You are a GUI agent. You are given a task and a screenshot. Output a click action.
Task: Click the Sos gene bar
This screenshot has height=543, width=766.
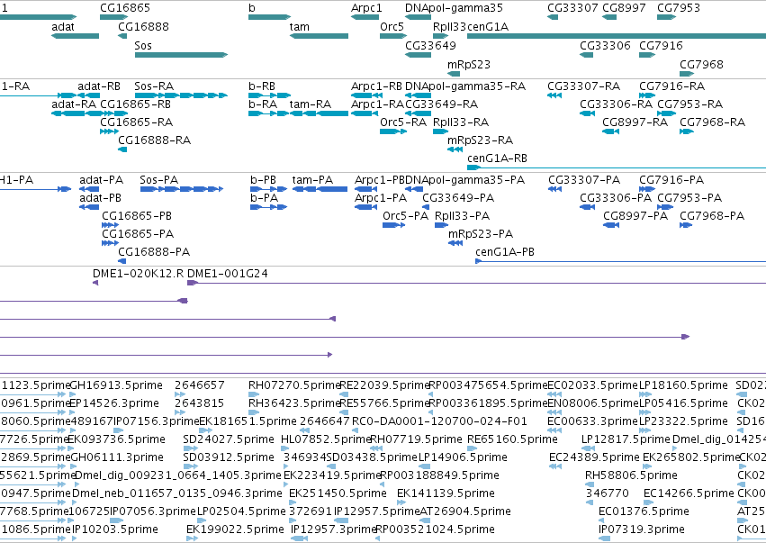click(181, 55)
